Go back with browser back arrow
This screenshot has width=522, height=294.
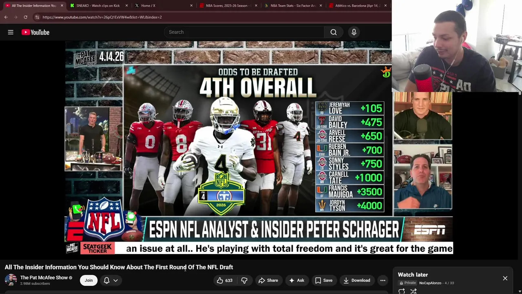(6, 17)
